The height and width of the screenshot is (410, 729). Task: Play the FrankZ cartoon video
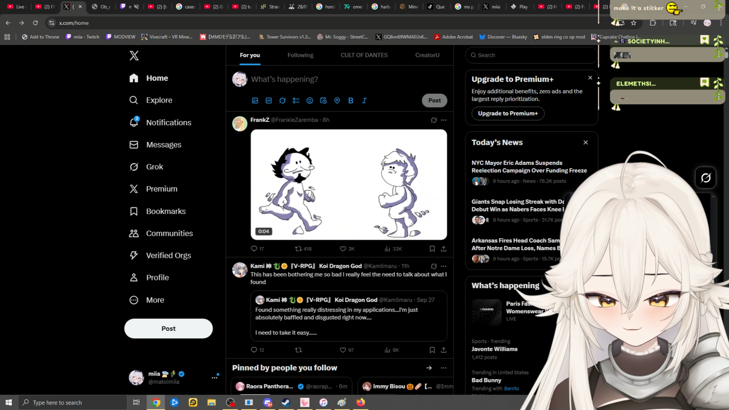pos(349,184)
